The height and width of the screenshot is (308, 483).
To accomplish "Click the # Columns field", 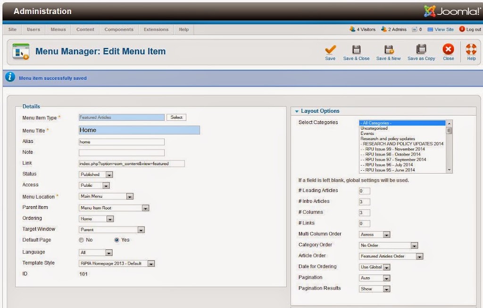I will pos(365,213).
